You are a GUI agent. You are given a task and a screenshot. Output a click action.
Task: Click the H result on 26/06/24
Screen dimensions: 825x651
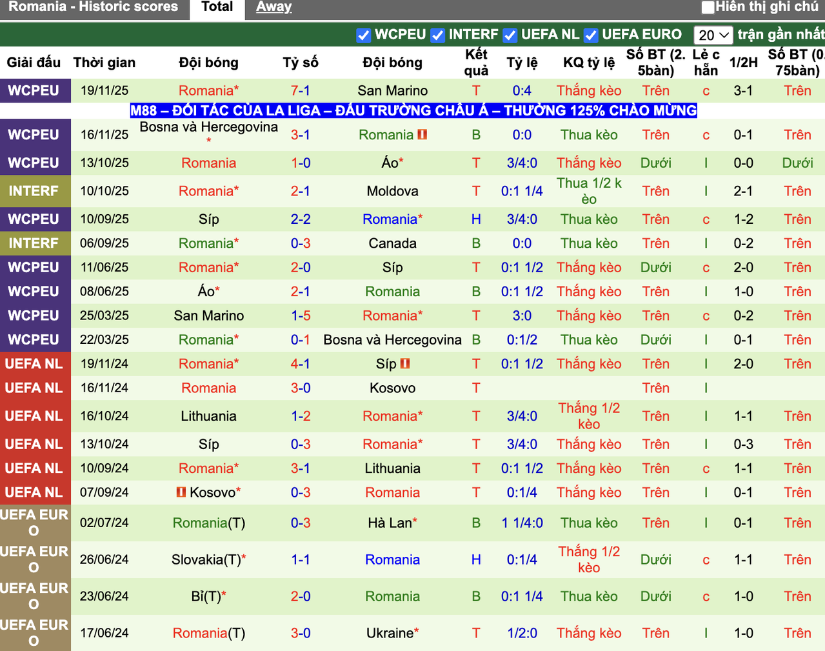click(476, 559)
